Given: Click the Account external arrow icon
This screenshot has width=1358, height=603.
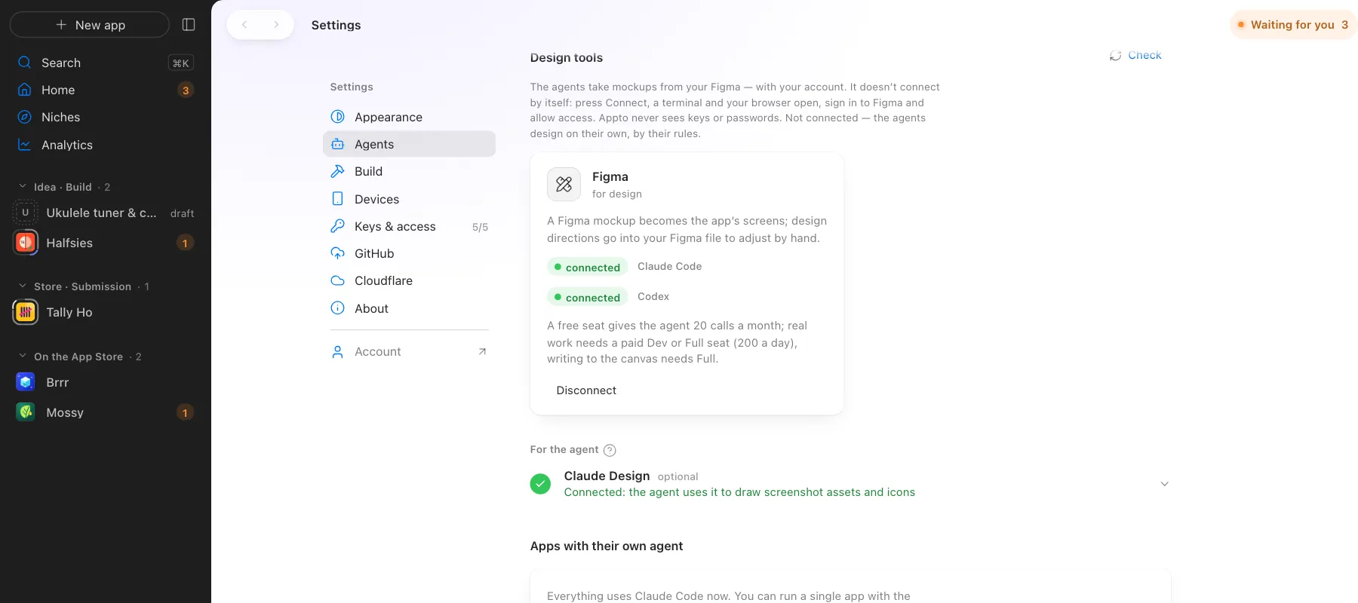Looking at the screenshot, I should 482,351.
